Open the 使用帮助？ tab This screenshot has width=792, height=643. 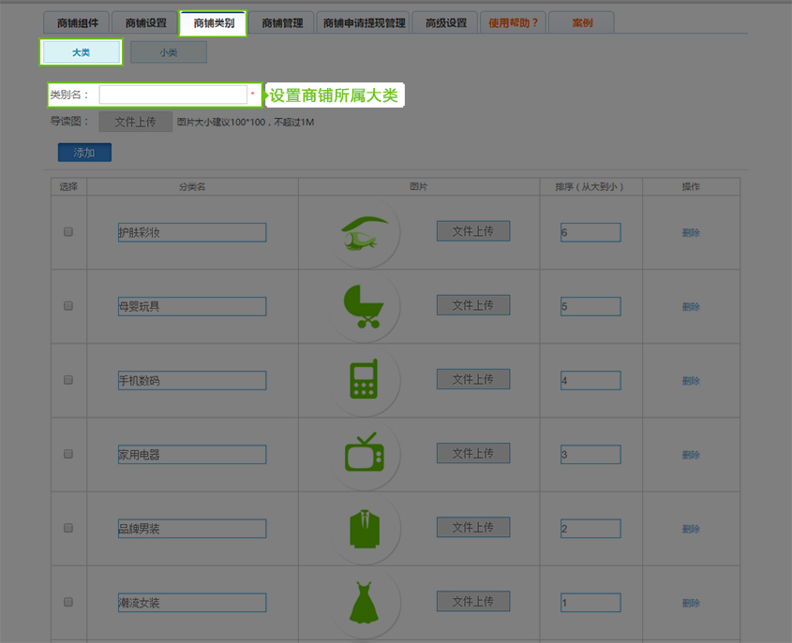[x=513, y=23]
